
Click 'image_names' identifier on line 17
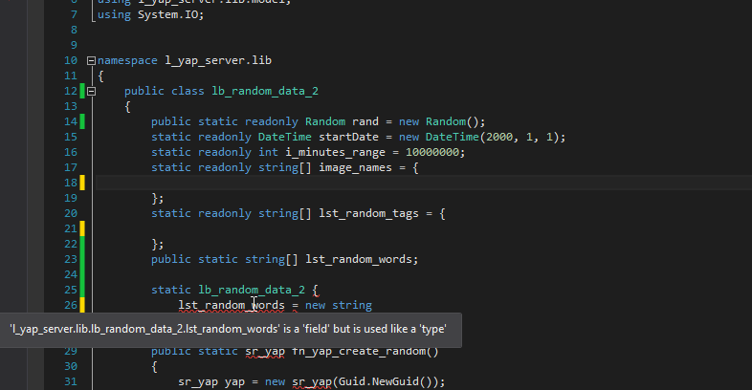coord(355,167)
